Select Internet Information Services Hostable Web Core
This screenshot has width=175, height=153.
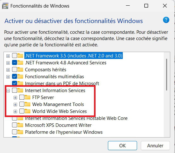pyautogui.click(x=76, y=118)
